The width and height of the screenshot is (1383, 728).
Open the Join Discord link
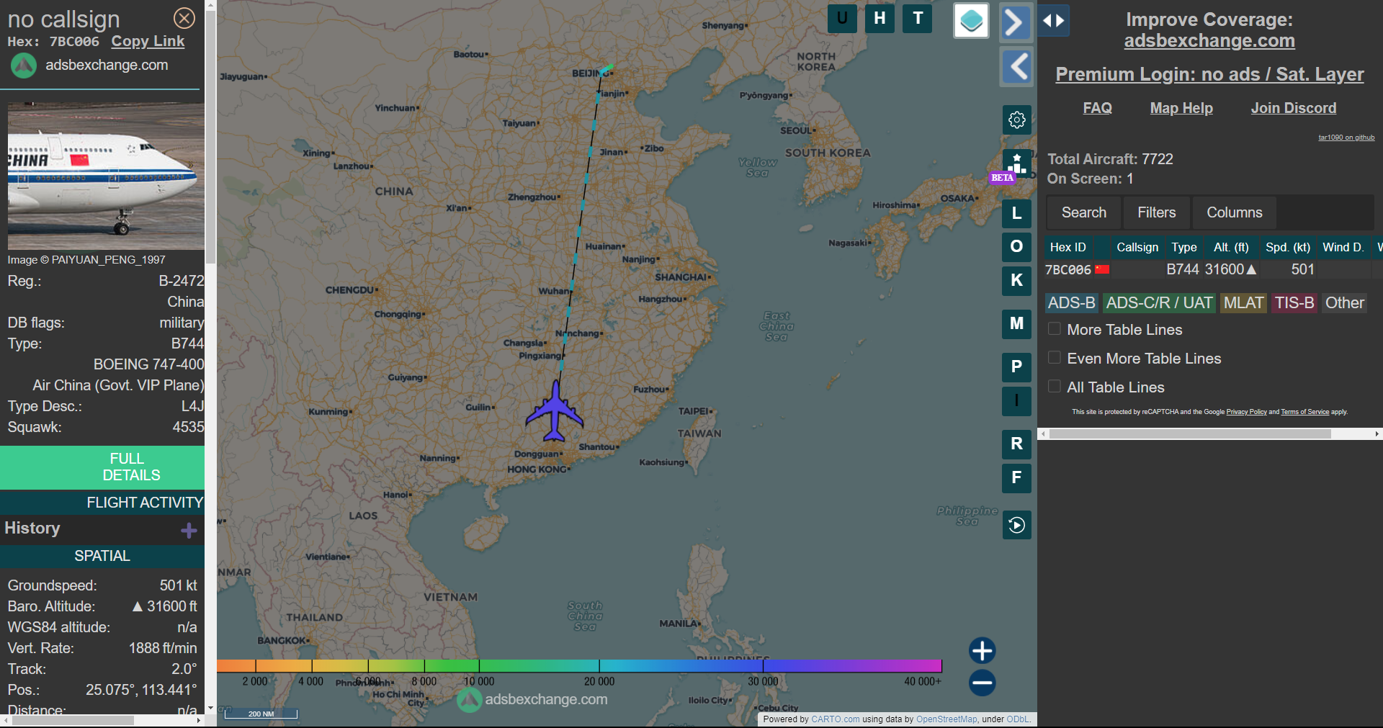tap(1293, 108)
